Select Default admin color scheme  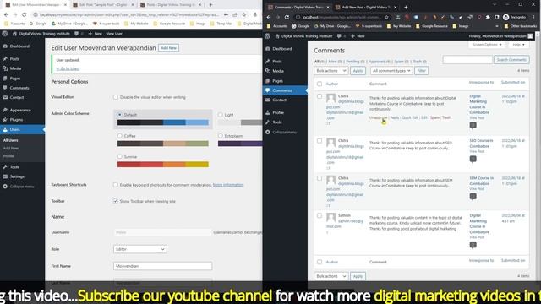(x=120, y=115)
